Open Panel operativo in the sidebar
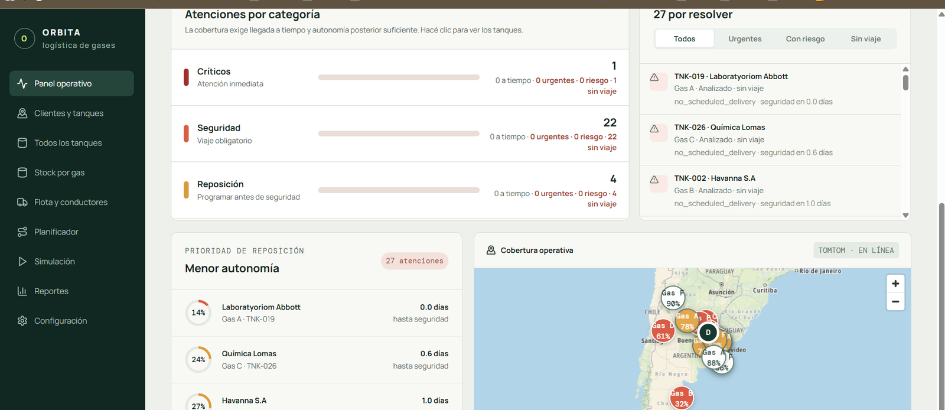The width and height of the screenshot is (945, 410). point(71,83)
